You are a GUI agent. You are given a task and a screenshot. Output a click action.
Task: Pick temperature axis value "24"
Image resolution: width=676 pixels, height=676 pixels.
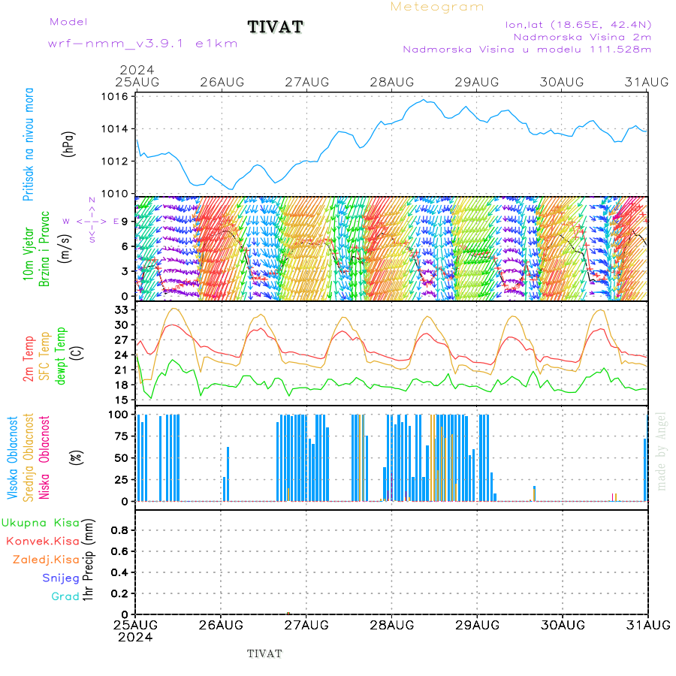click(x=121, y=355)
